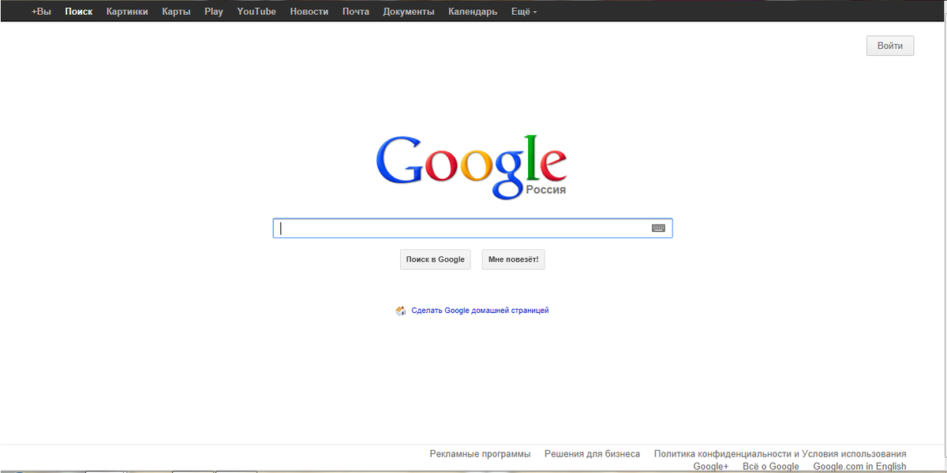
Task: Open Документы in top bar
Action: [409, 12]
